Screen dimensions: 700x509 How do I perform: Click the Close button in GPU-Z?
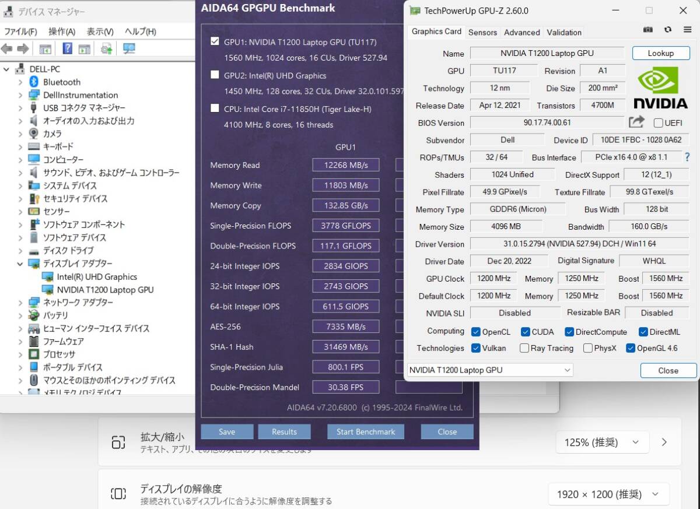(x=668, y=370)
